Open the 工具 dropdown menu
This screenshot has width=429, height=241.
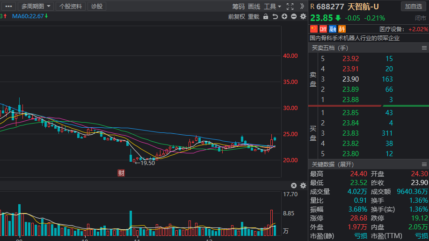[x=272, y=7]
